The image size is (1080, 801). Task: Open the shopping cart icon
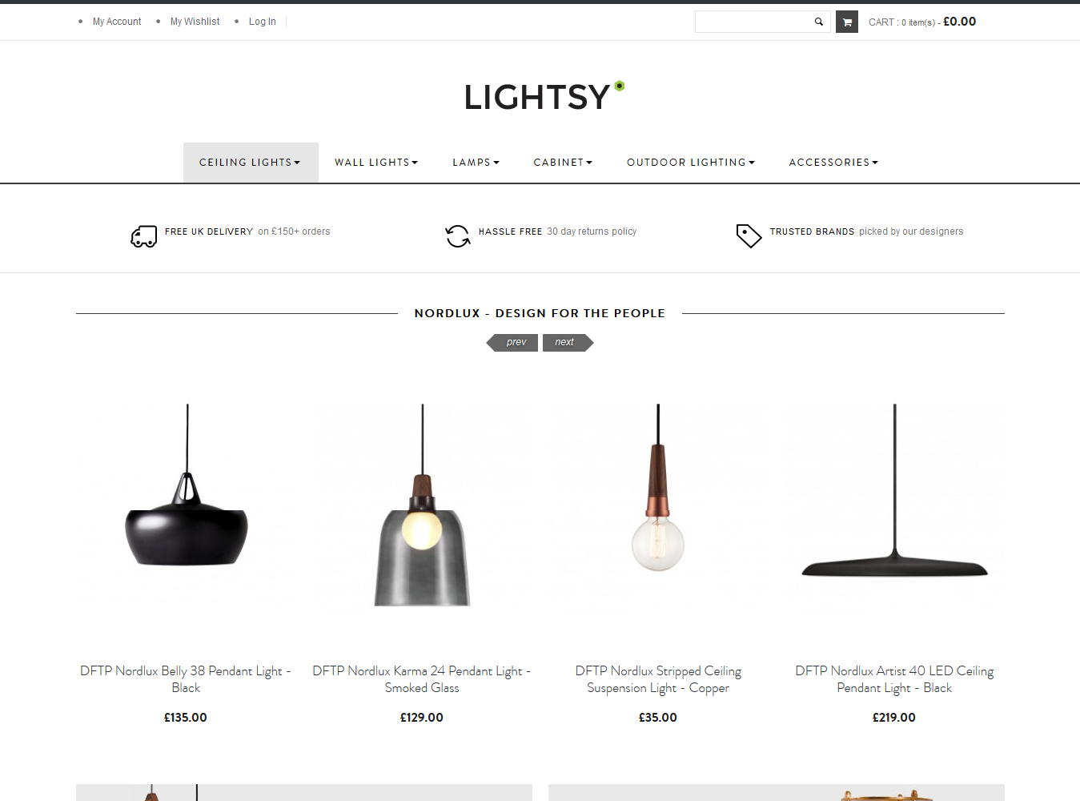(847, 22)
